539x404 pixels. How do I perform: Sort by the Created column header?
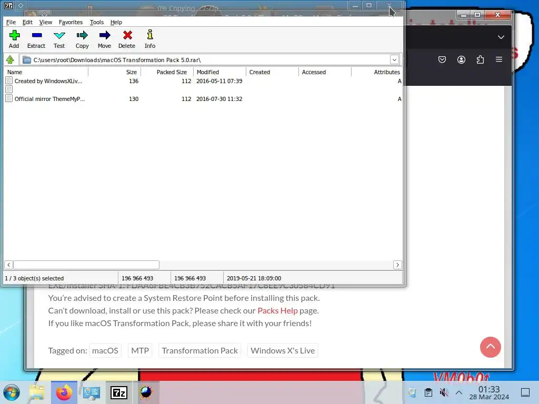tap(273, 72)
